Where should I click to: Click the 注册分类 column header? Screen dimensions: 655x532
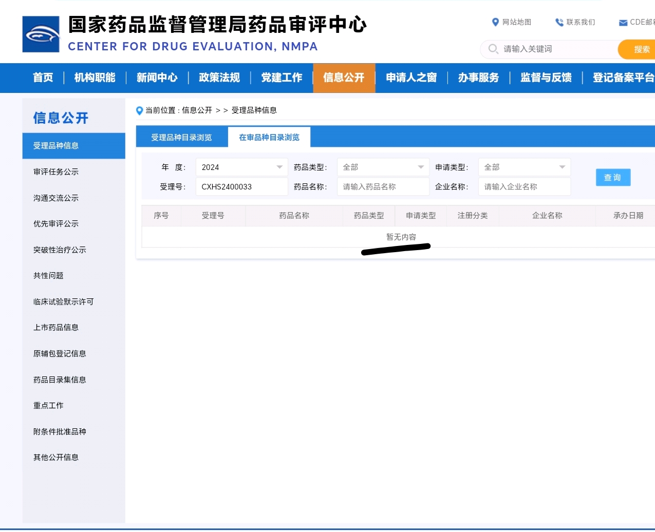473,216
